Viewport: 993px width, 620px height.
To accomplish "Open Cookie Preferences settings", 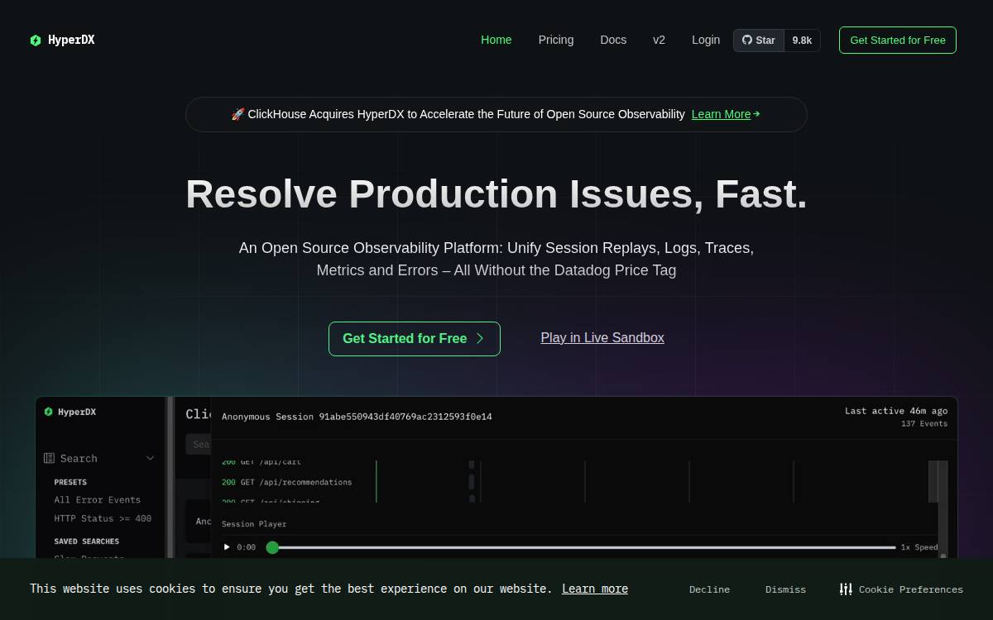I will (x=901, y=589).
